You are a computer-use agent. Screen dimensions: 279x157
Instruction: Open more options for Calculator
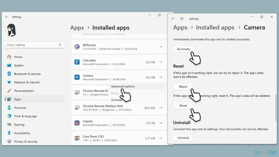pos(161,62)
